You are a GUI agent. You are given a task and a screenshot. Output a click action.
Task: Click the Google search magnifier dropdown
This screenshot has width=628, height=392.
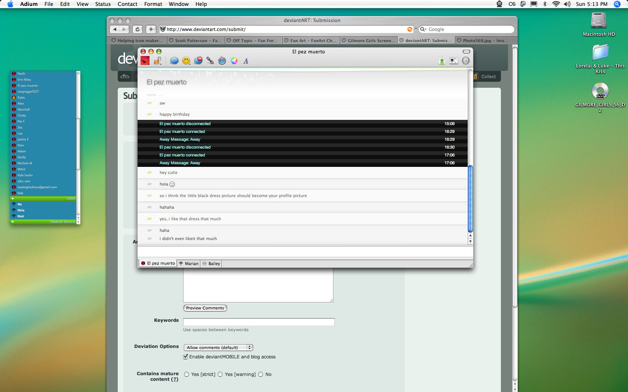423,29
